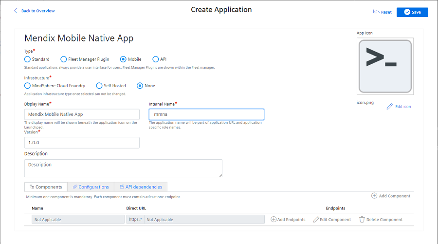Screen dimensions: 438x244
Task: Choose MindSphere Cloud Foundry infrastructure
Action: (x=27, y=86)
